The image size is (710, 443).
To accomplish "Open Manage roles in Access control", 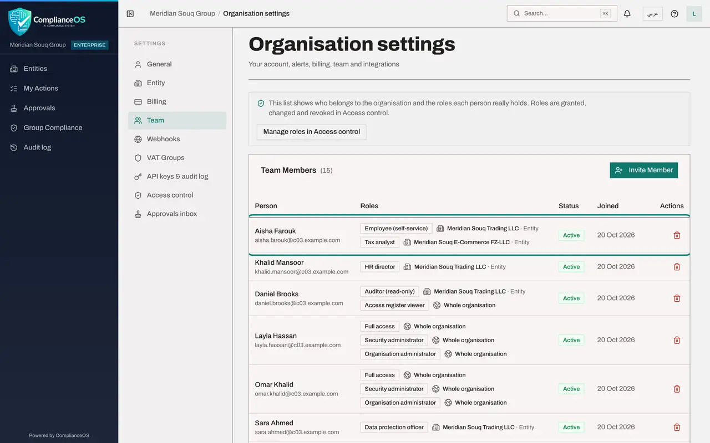I will click(x=312, y=132).
